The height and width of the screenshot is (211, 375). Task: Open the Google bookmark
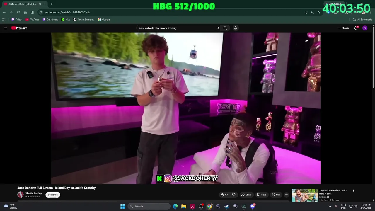(104, 20)
